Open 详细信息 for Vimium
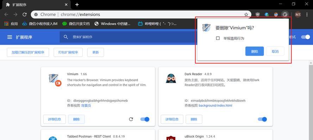This screenshot has width=313, height=140. point(55,119)
